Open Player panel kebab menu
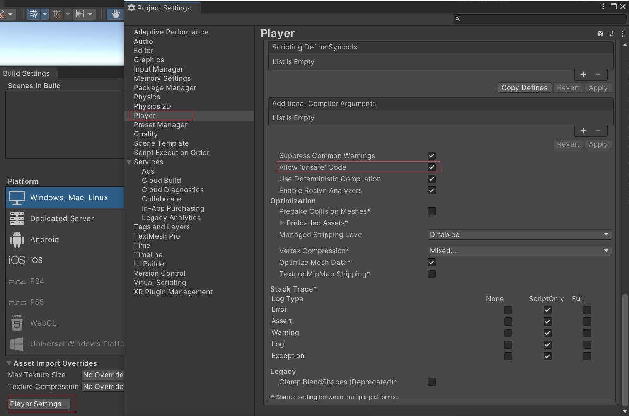 (x=622, y=34)
